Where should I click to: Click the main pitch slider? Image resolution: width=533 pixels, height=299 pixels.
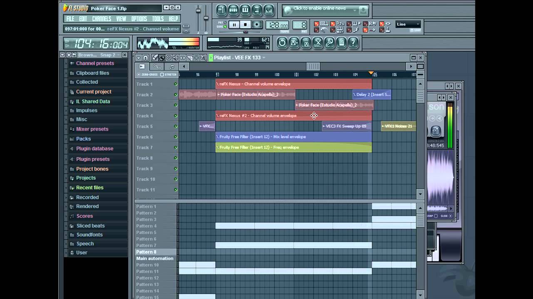pyautogui.click(x=206, y=18)
